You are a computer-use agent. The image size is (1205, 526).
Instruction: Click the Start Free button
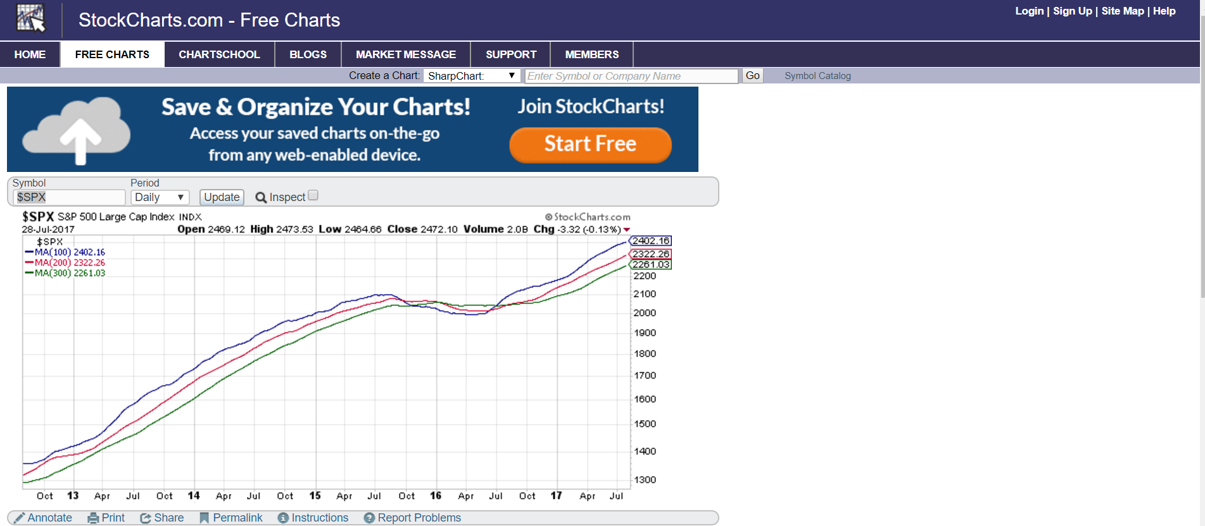590,145
